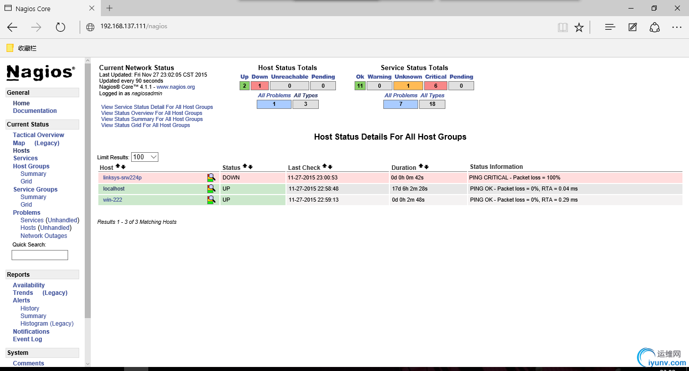
Task: Sort Host column descending with down arrow
Action: (123, 166)
